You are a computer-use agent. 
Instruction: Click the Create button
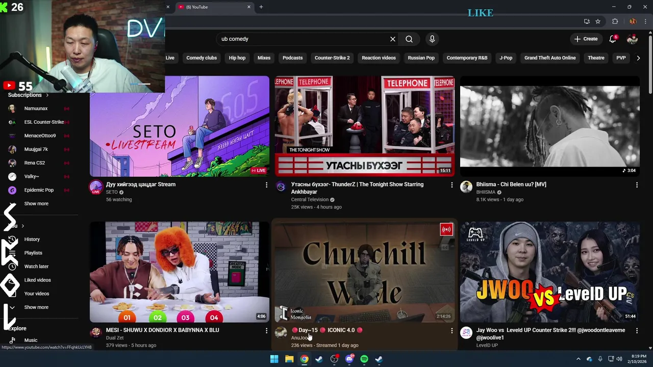coord(586,39)
